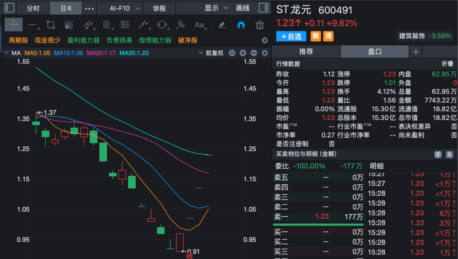Image resolution: width=458 pixels, height=259 pixels.
Task: Click the 15:28 6万 trade detail row
Action: (412, 213)
